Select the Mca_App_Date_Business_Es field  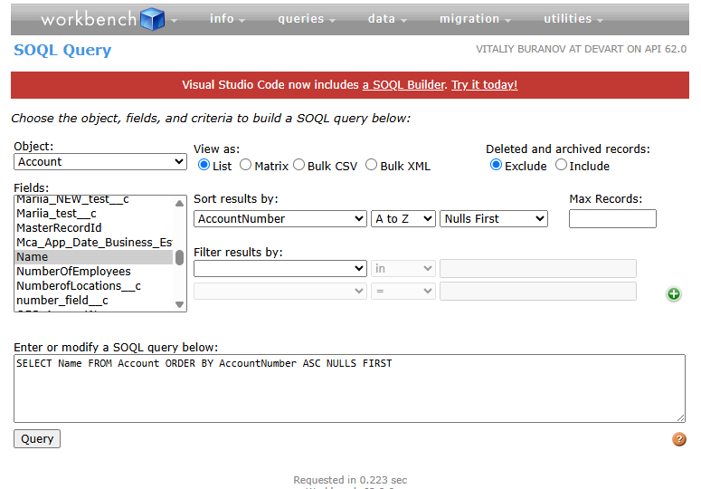click(x=94, y=243)
